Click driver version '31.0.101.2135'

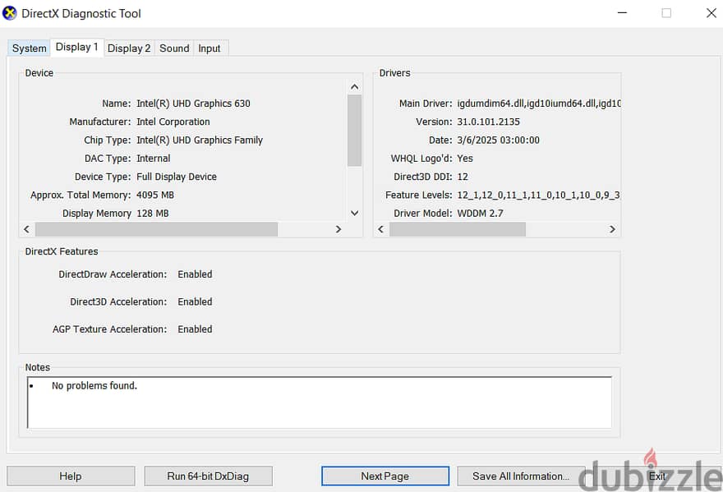(x=488, y=122)
